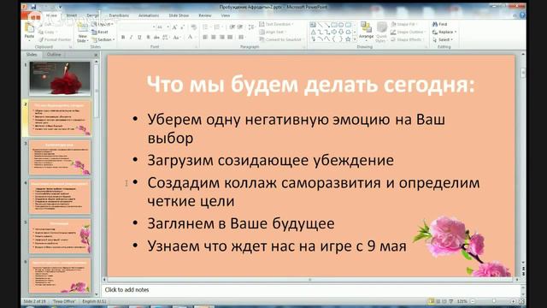Increase font size with Grow Font icon
The image size is (547, 308).
174,27
